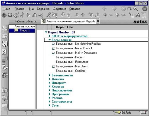Screen dimensions: 149x116
Task: Open the Справка menu
Action: click(x=75, y=9)
